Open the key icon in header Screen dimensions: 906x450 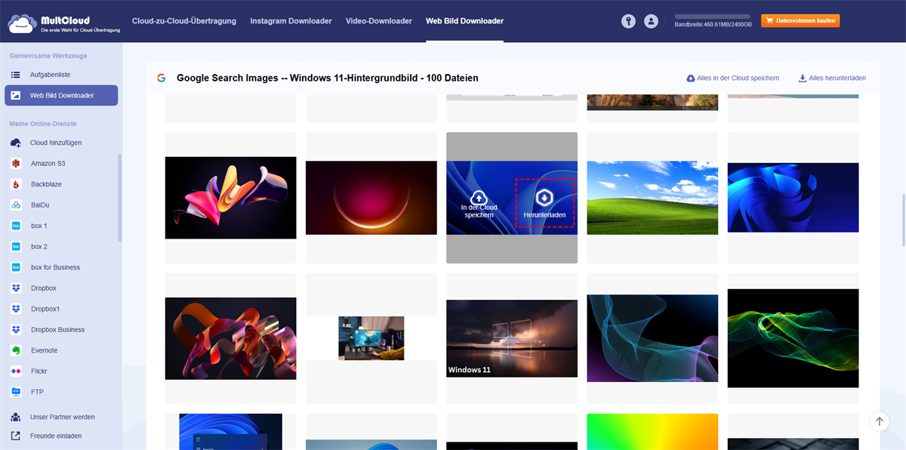(628, 21)
